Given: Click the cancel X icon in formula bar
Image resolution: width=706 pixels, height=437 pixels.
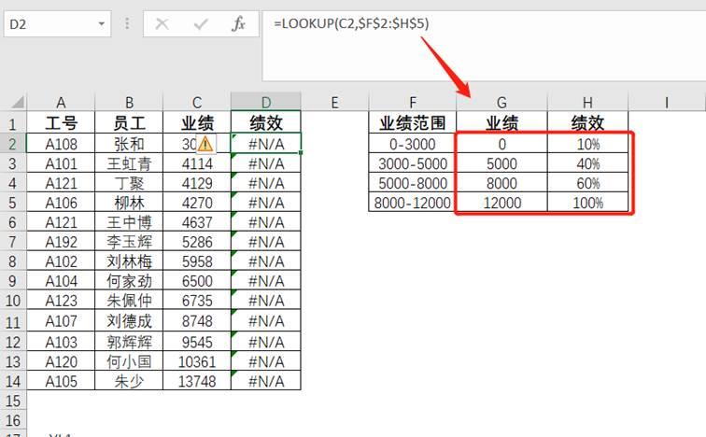Looking at the screenshot, I should [162, 23].
